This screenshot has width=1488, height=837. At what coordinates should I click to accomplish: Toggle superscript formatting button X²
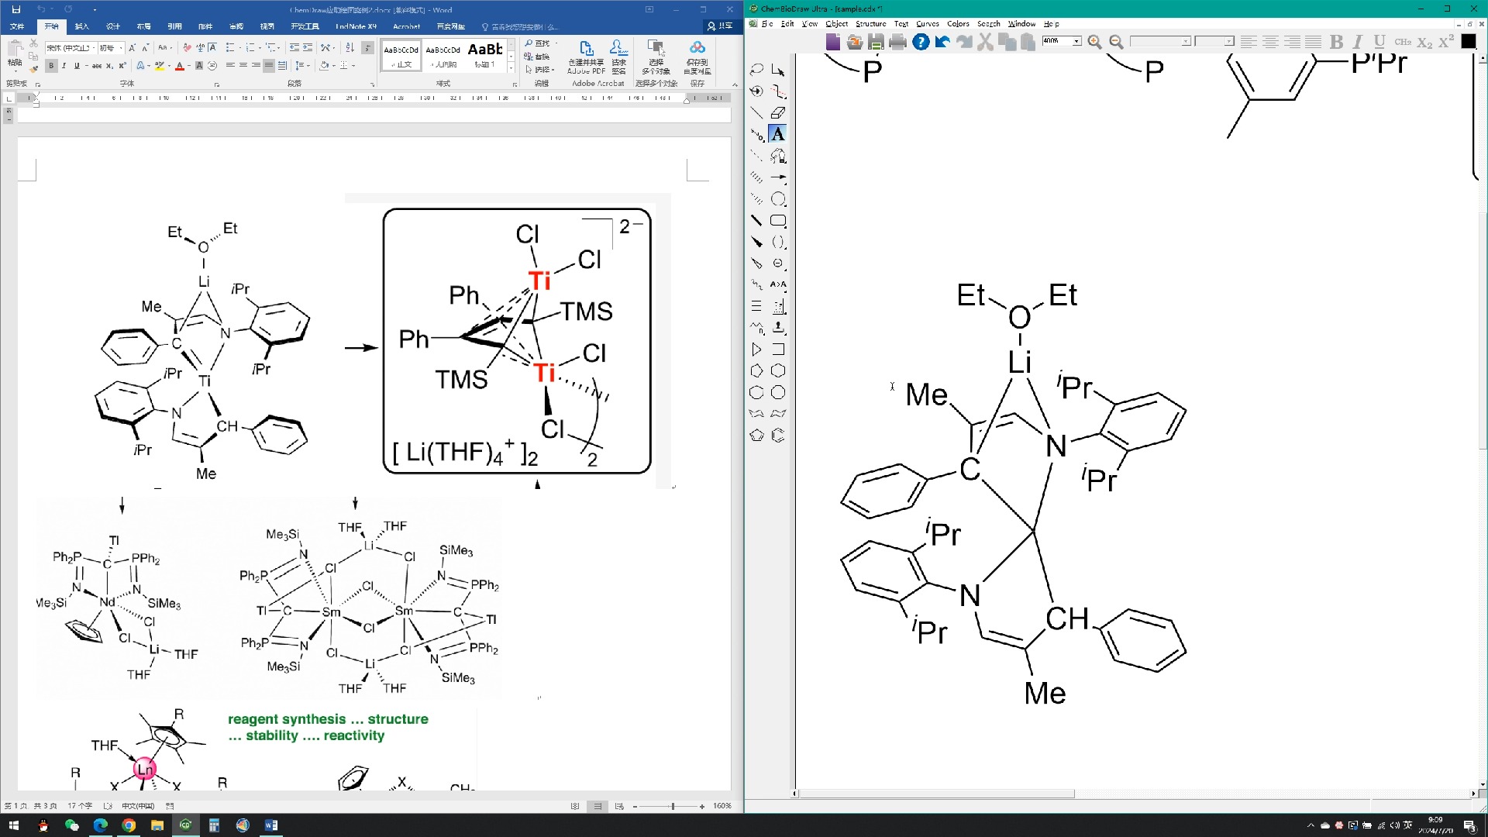tap(1447, 41)
